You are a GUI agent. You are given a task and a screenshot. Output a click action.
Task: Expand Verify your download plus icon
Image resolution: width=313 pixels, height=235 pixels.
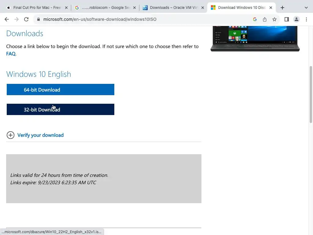pos(10,135)
